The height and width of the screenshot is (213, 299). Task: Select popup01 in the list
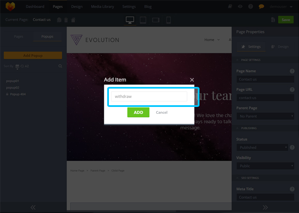(x=12, y=81)
